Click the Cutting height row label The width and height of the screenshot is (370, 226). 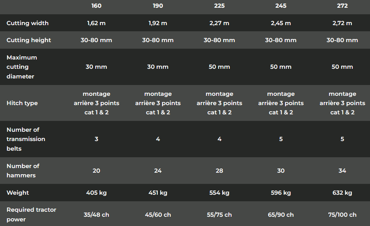point(29,40)
